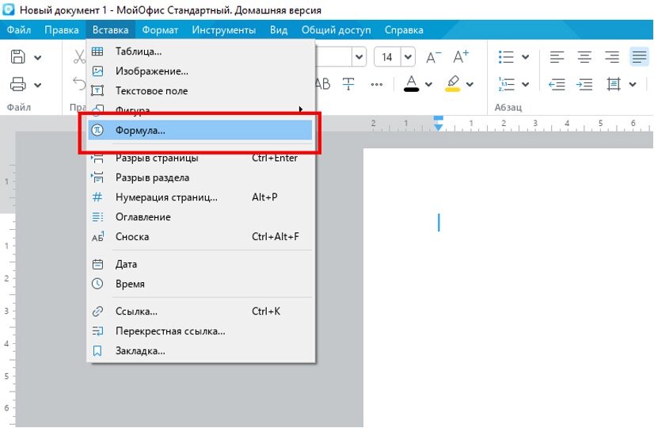
Task: Open the Формат menu
Action: tap(160, 30)
